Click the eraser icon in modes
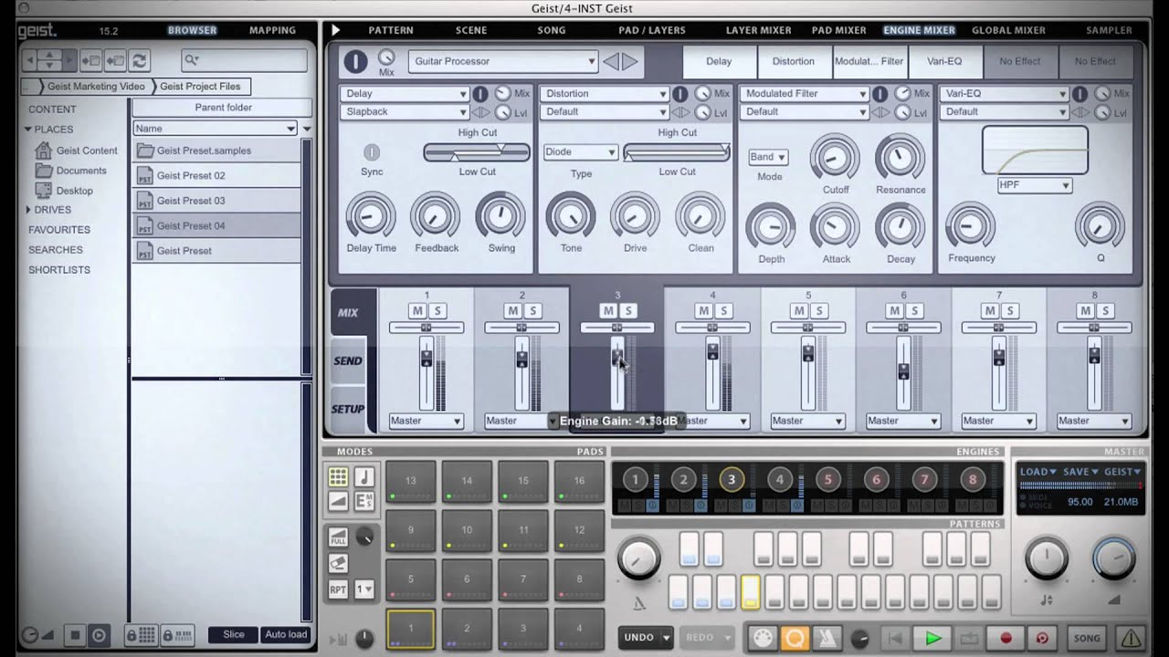Image resolution: width=1169 pixels, height=657 pixels. (x=338, y=563)
